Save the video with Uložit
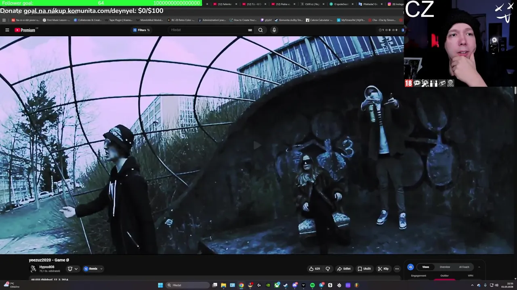The height and width of the screenshot is (290, 517). pos(364,269)
